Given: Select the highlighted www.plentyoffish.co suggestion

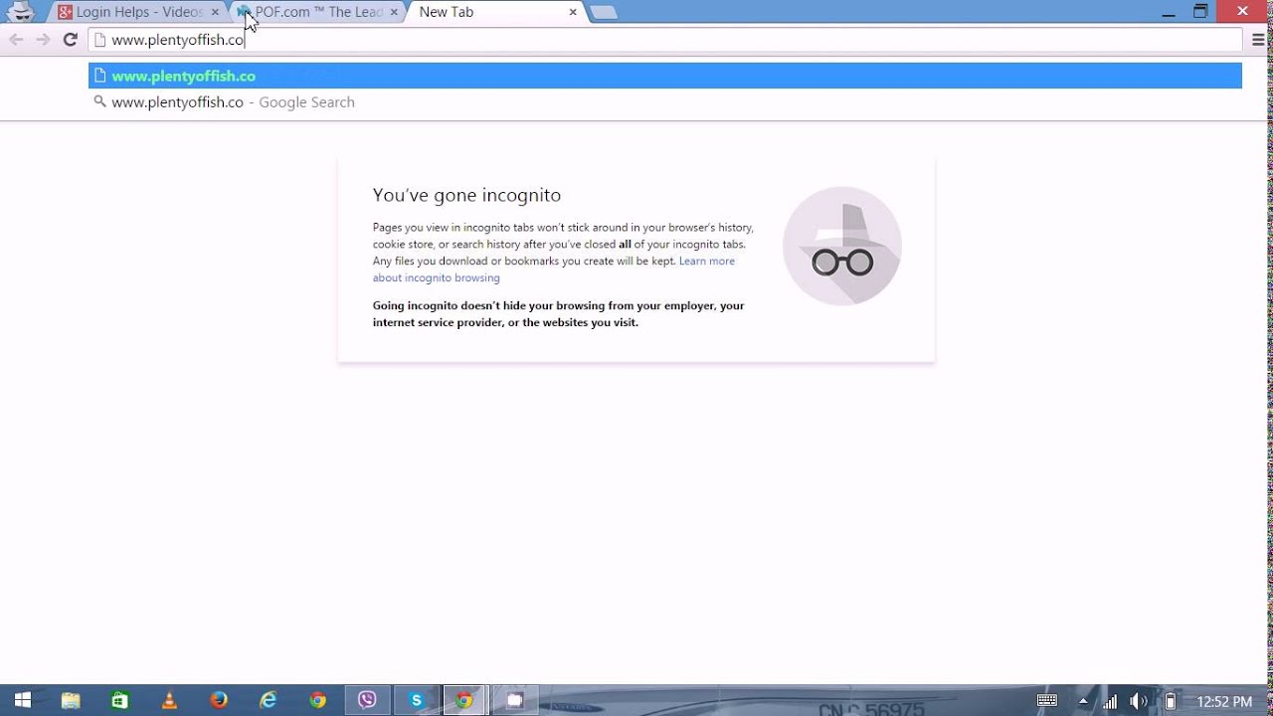Looking at the screenshot, I should pos(664,76).
